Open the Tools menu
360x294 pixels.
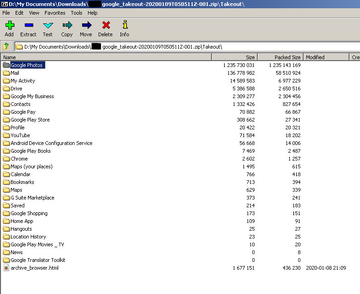click(x=77, y=13)
